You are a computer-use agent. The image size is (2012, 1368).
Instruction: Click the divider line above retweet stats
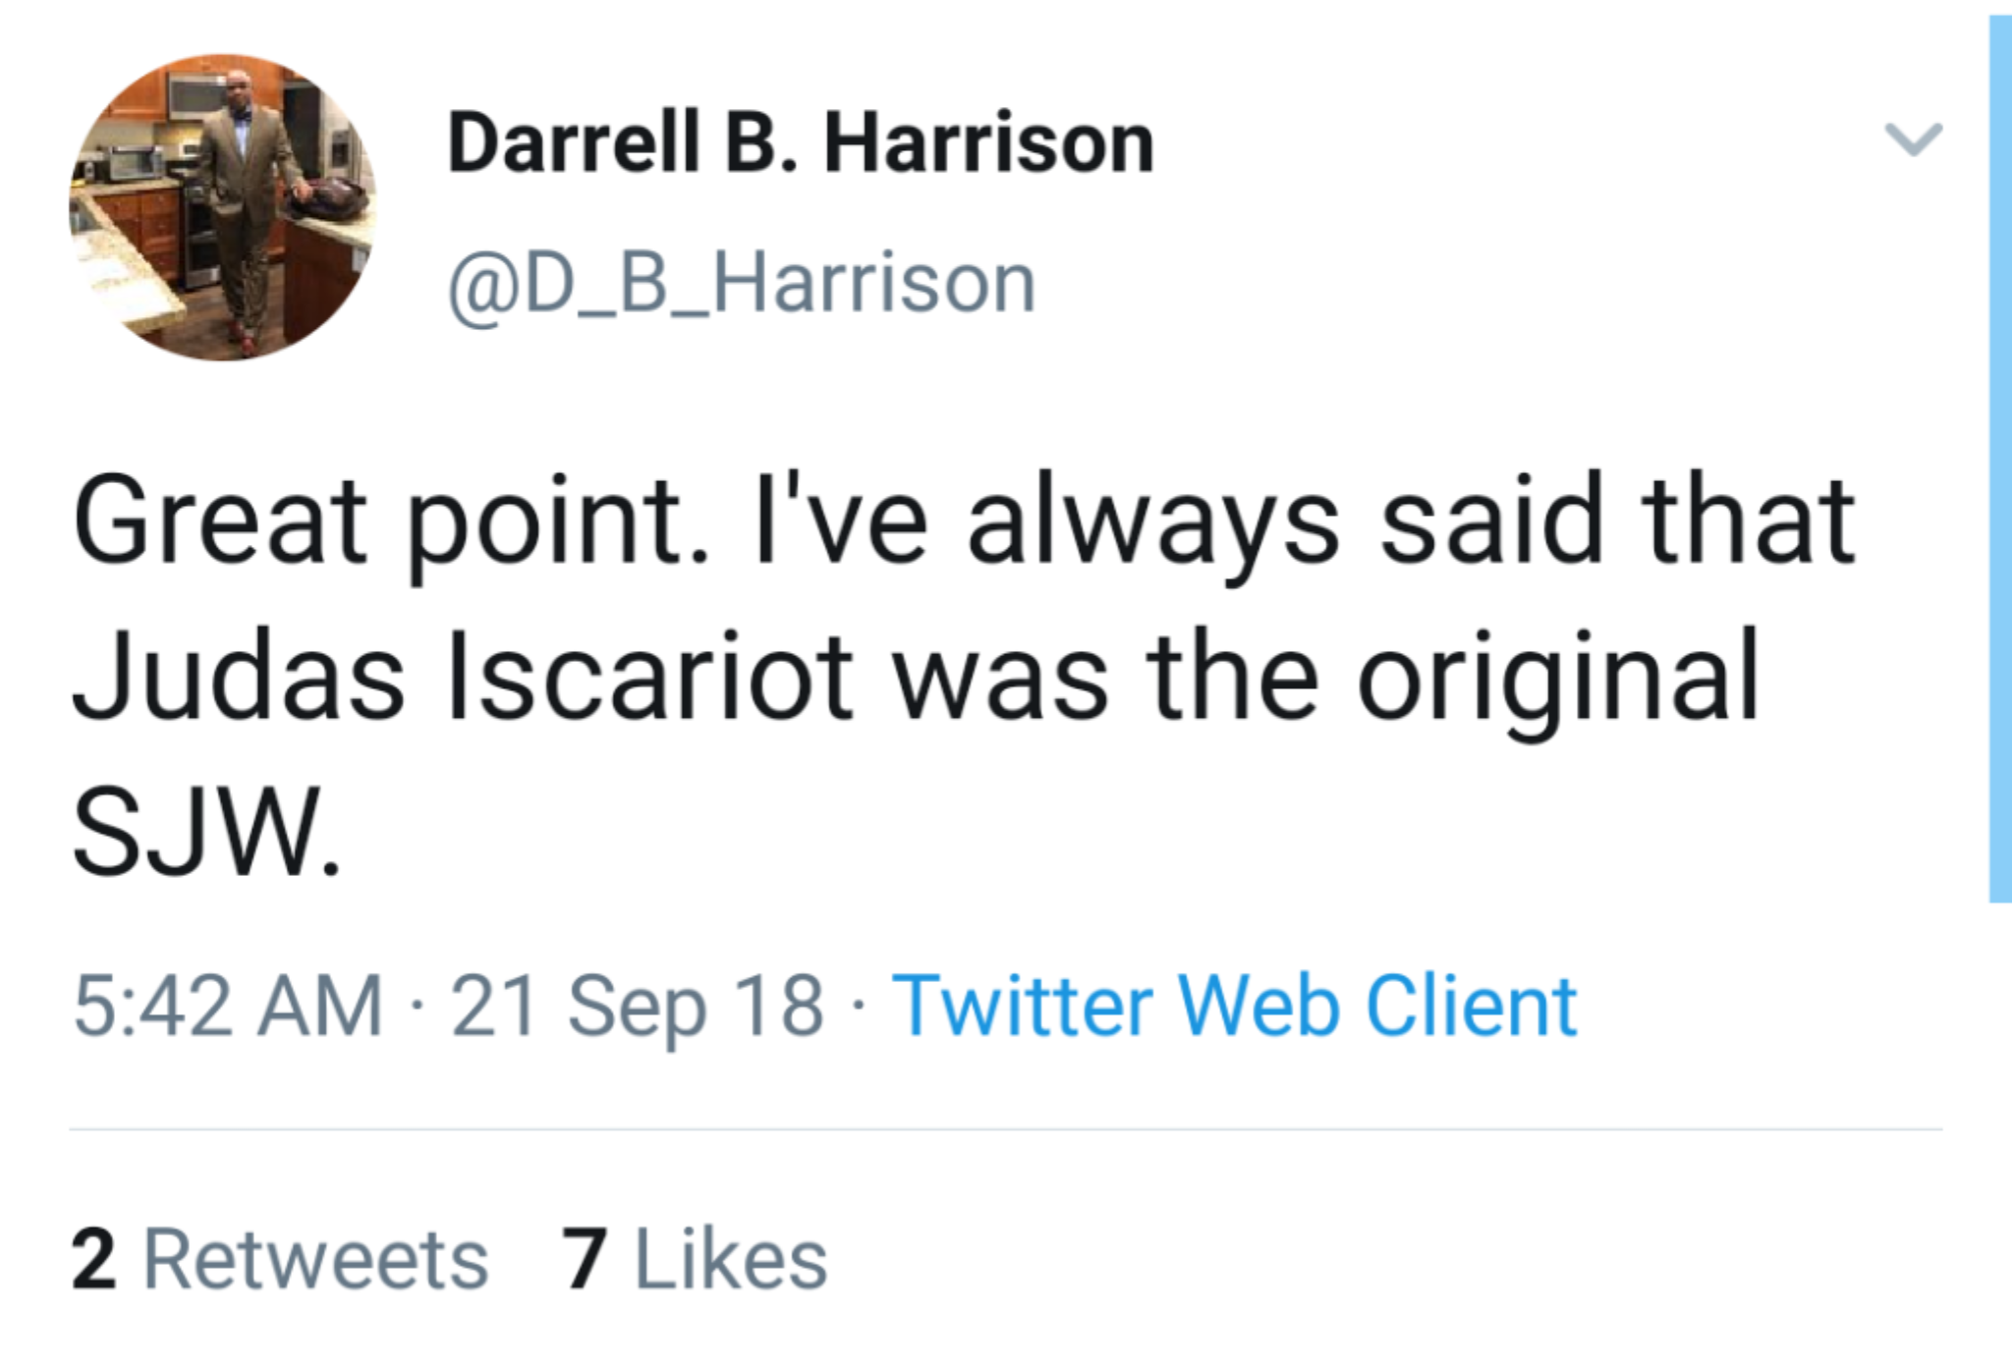tap(1005, 1129)
